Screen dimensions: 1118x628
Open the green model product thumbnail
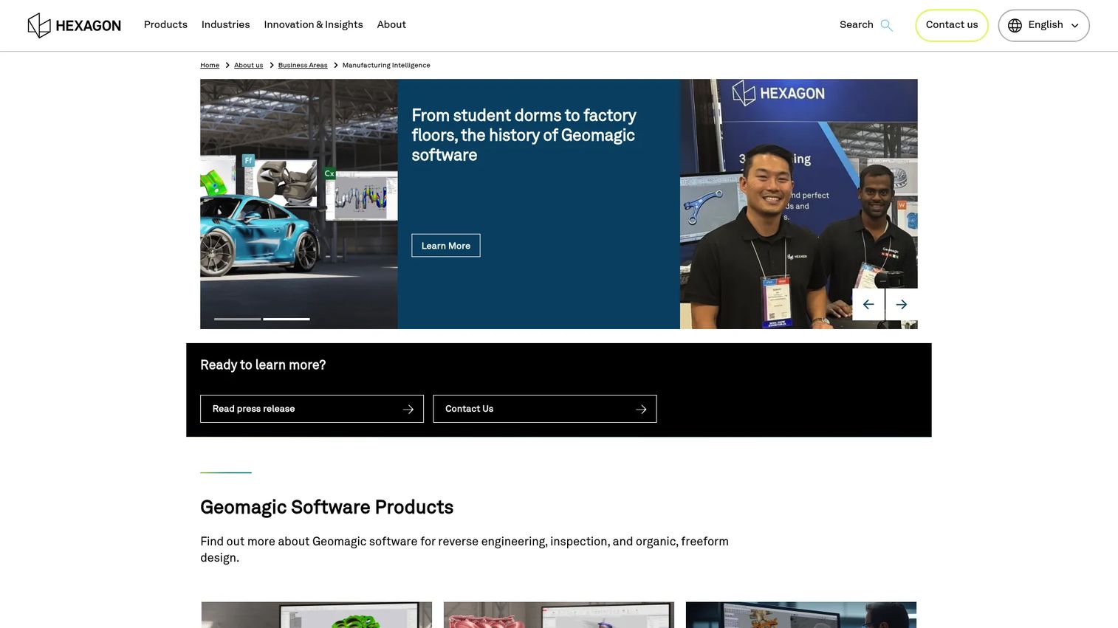tap(317, 615)
